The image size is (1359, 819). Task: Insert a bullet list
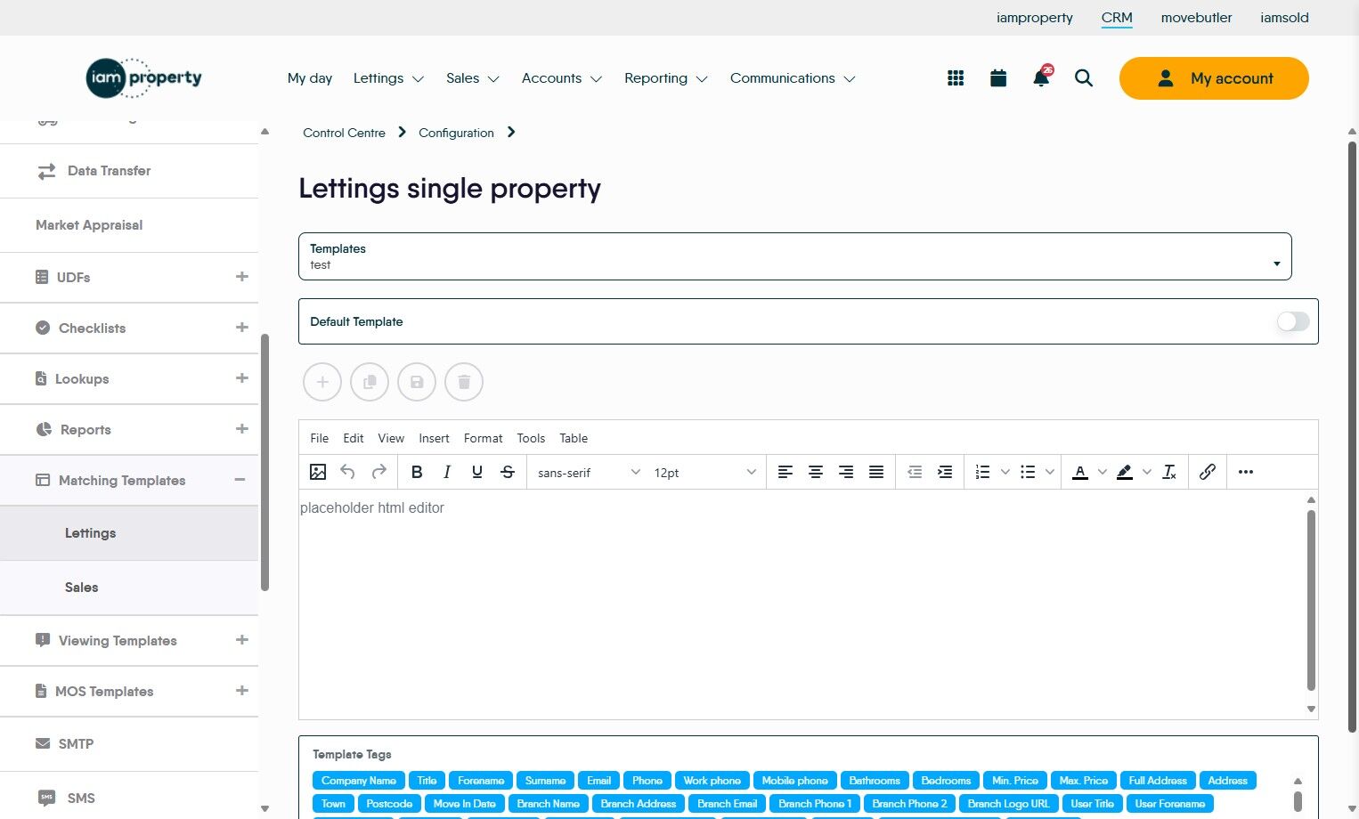pos(1028,472)
